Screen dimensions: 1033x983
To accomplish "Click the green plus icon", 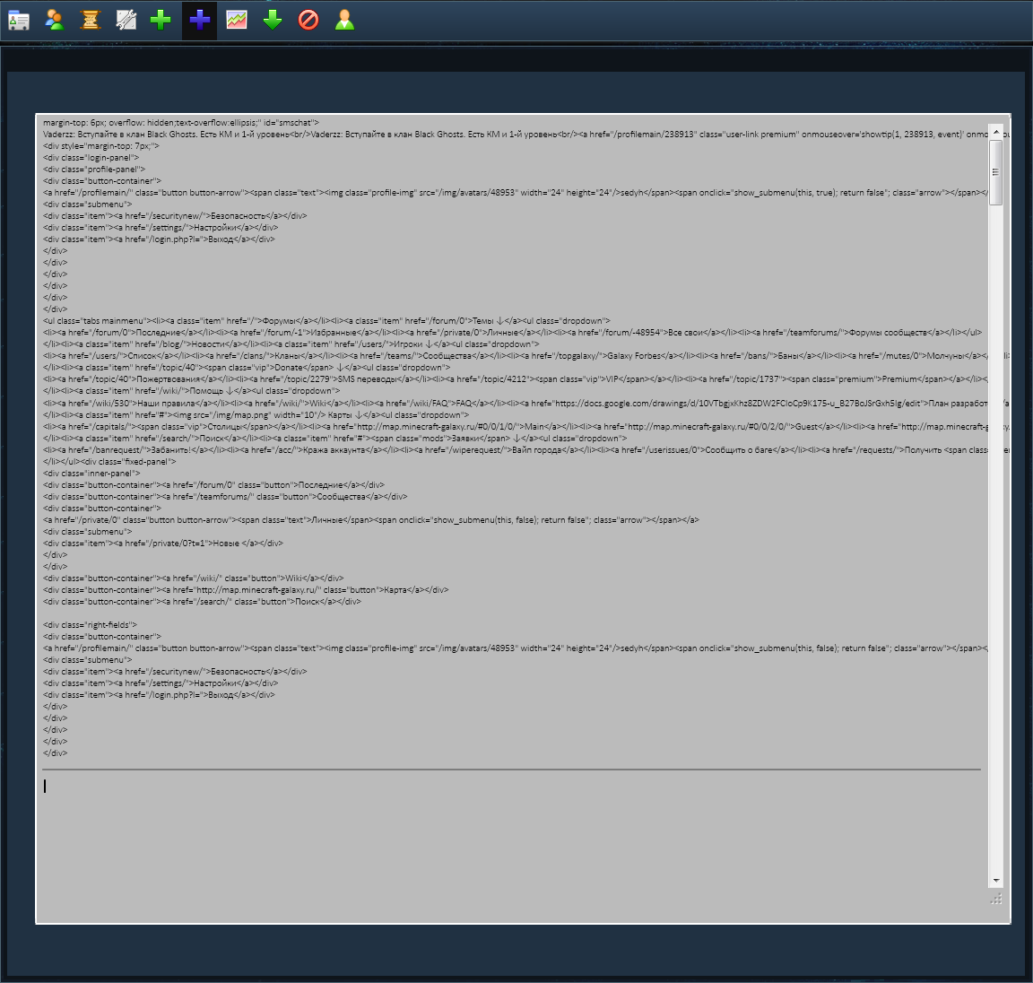I will point(161,20).
